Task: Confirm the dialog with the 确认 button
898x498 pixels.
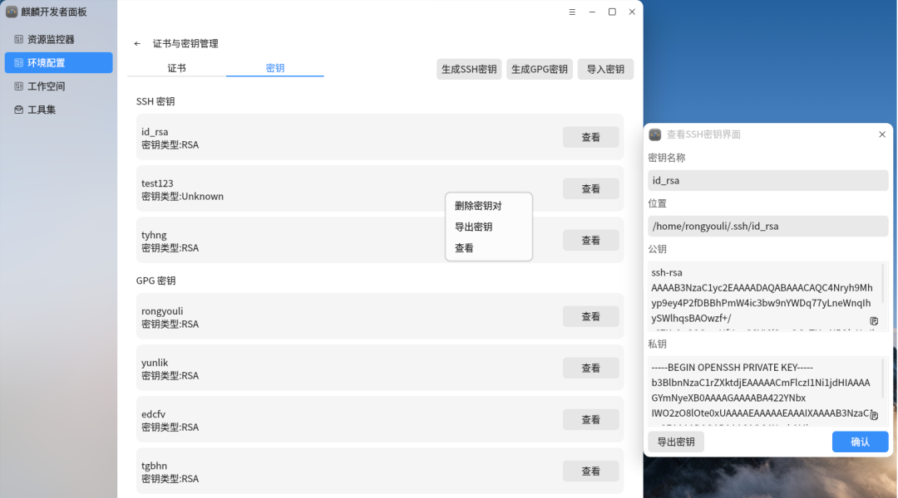Action: [x=860, y=442]
